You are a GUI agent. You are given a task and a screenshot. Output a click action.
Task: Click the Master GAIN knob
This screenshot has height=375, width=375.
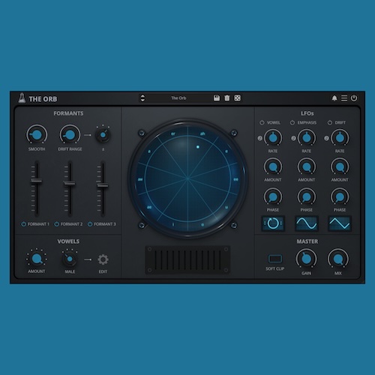pyautogui.click(x=307, y=259)
